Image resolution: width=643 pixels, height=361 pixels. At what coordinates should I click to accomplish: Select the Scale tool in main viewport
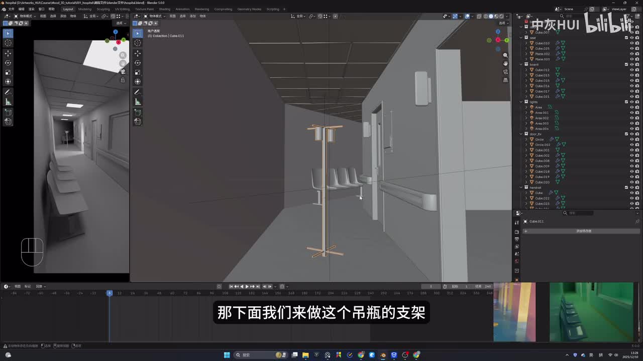click(138, 72)
